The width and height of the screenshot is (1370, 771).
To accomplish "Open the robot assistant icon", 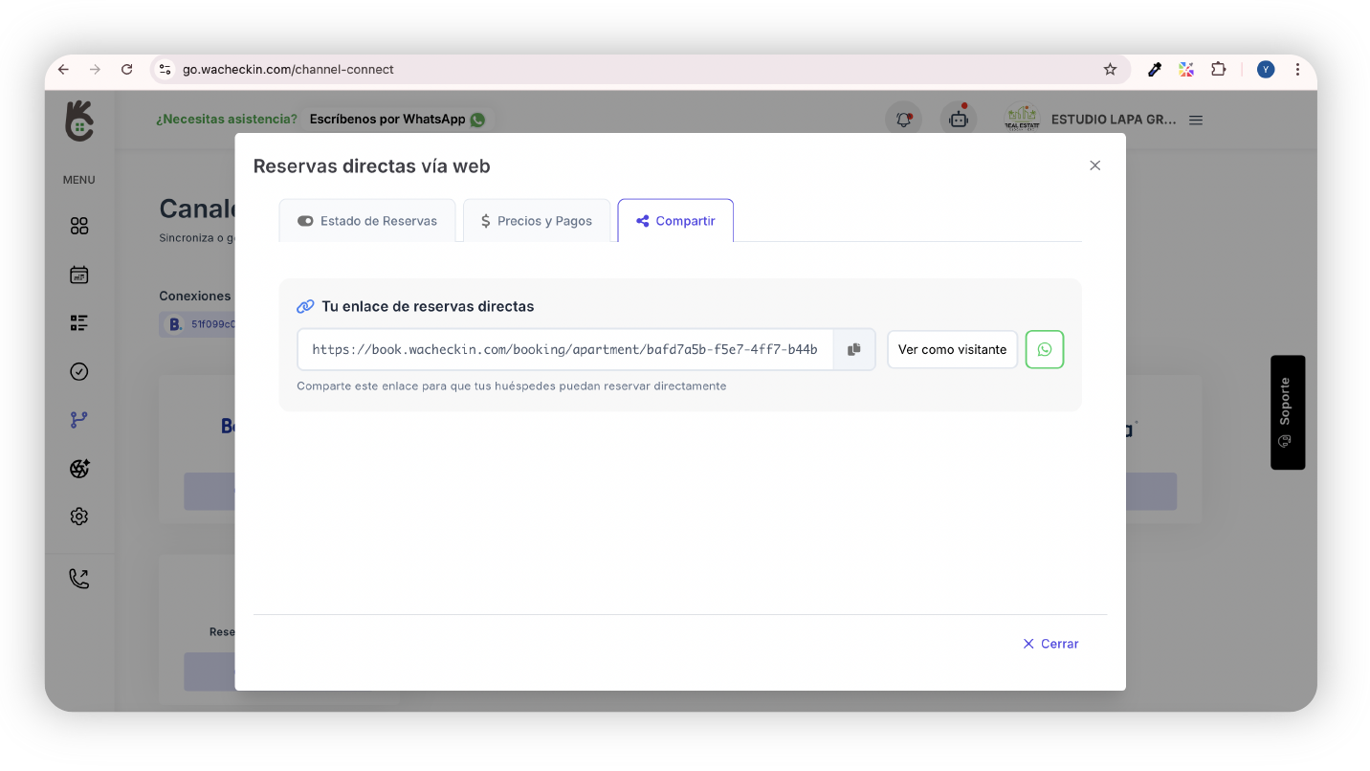I will point(959,120).
